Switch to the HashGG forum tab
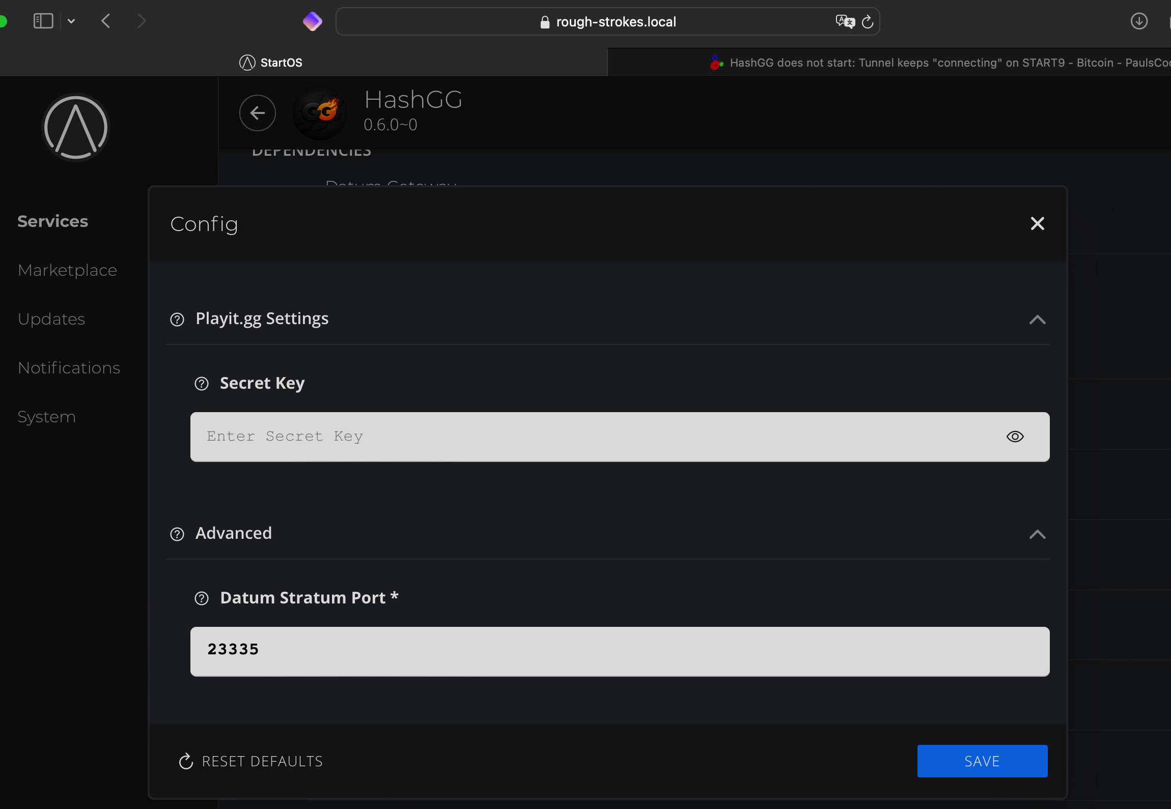This screenshot has width=1171, height=809. (x=889, y=63)
